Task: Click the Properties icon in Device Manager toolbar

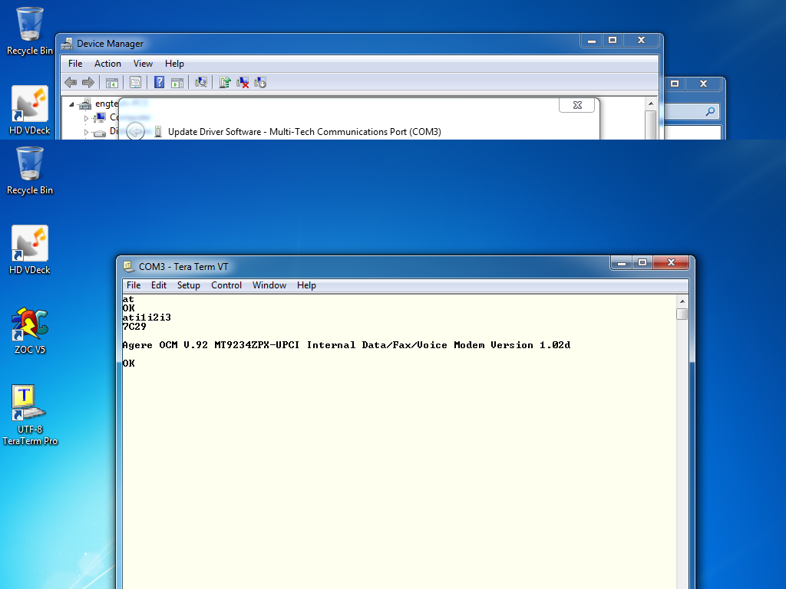Action: click(135, 82)
